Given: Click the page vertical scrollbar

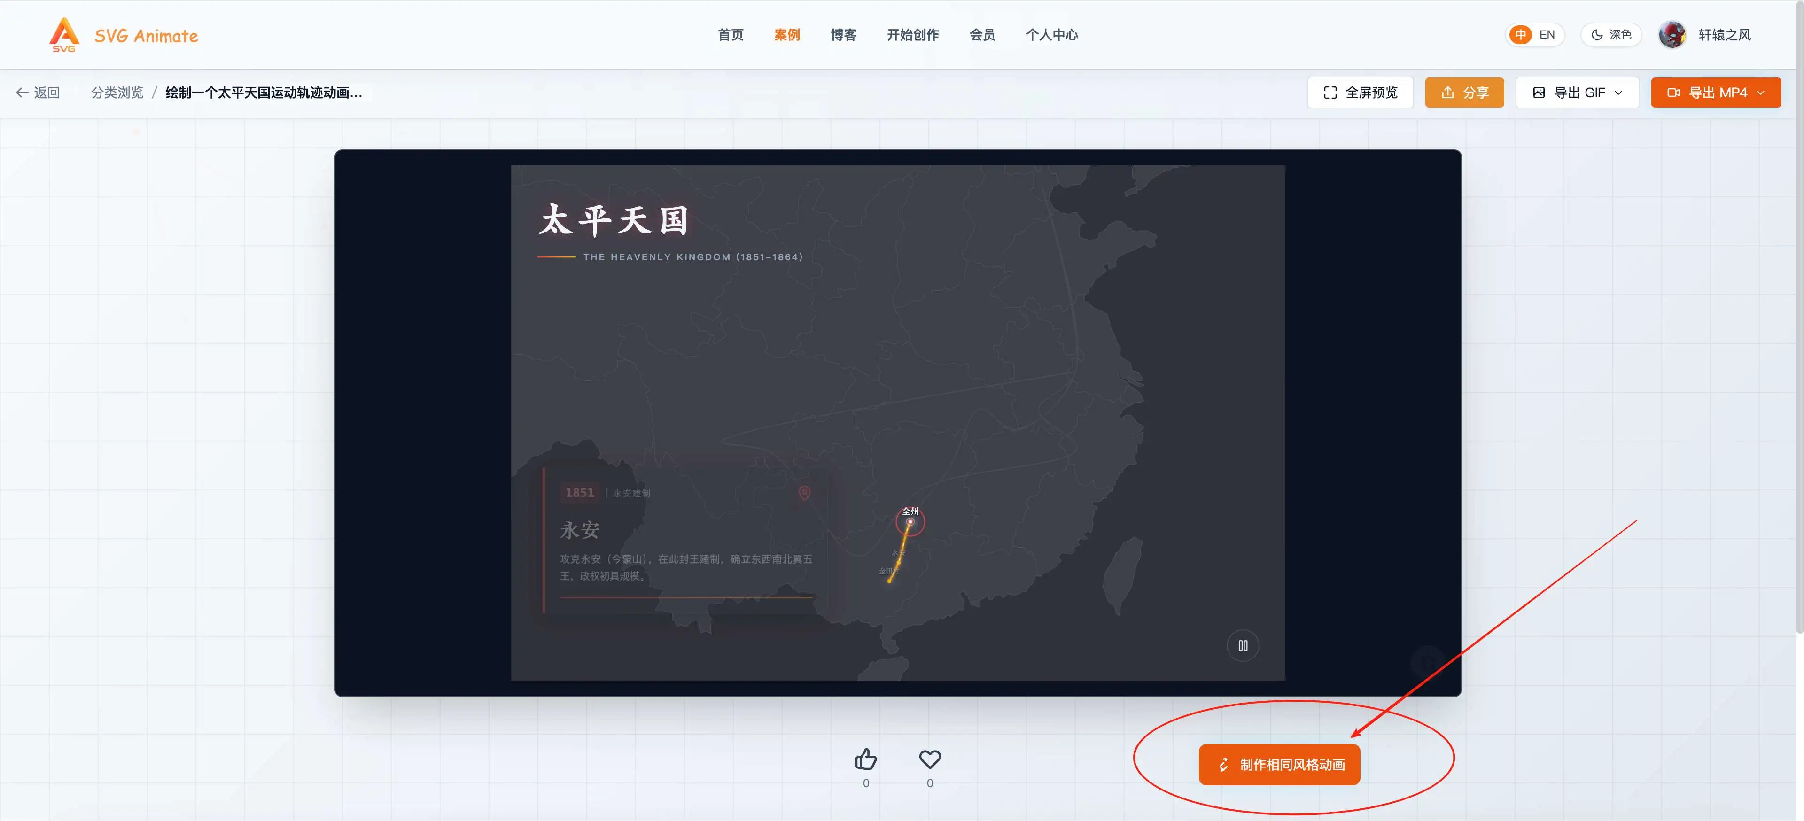Looking at the screenshot, I should click(1799, 315).
